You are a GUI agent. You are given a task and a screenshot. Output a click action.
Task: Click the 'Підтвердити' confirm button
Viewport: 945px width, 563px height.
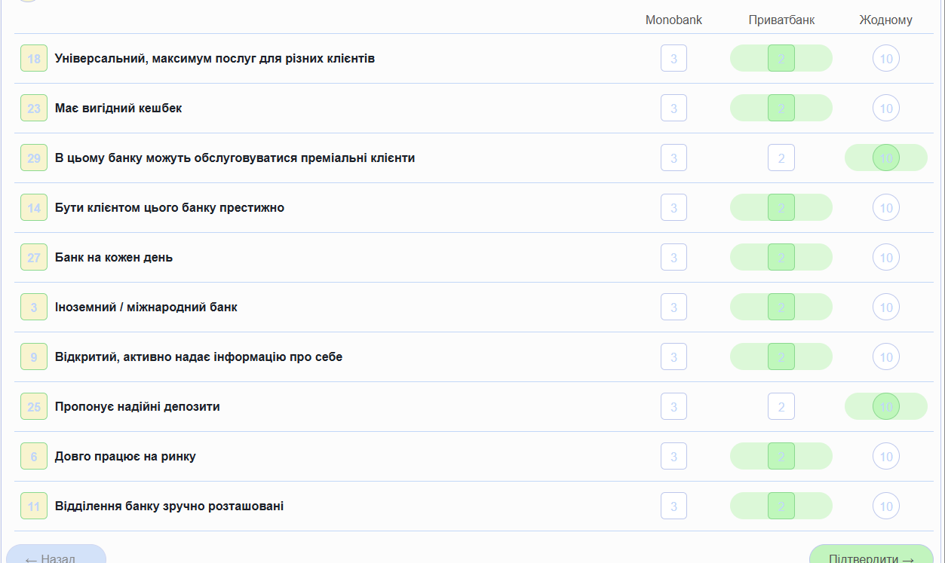871,556
